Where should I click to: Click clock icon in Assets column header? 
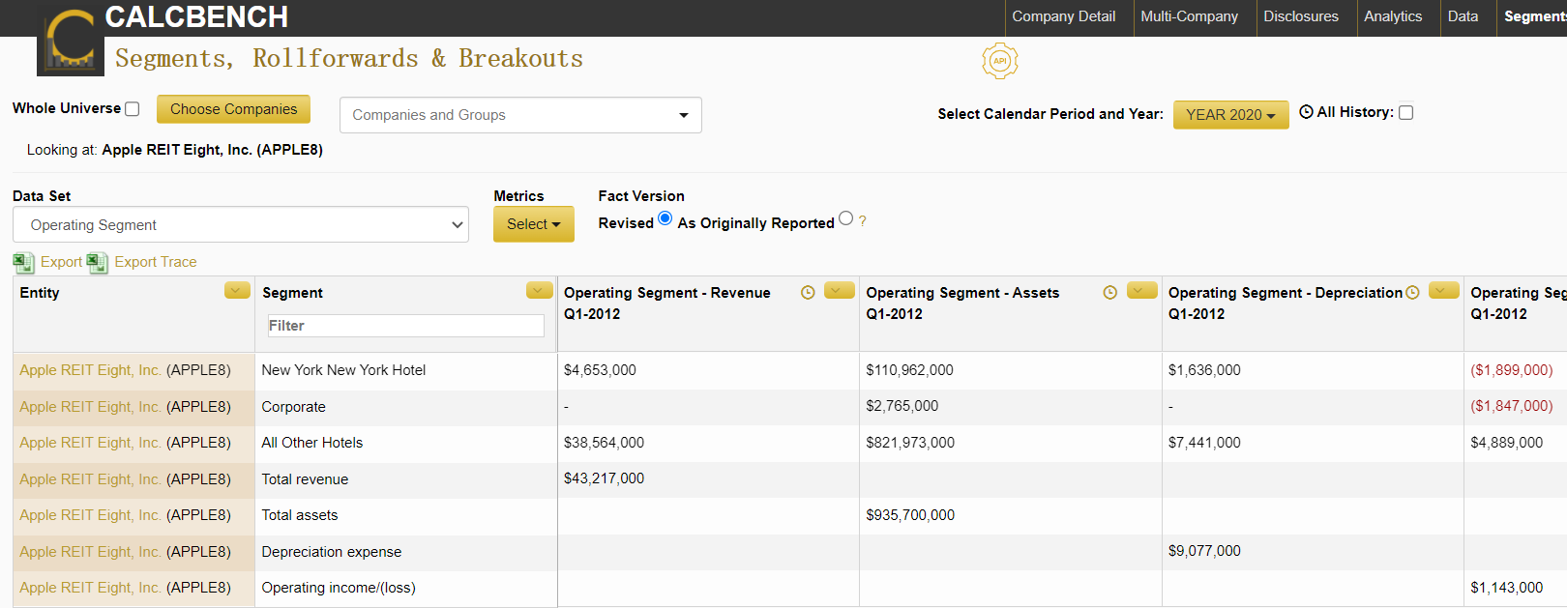click(x=1109, y=292)
